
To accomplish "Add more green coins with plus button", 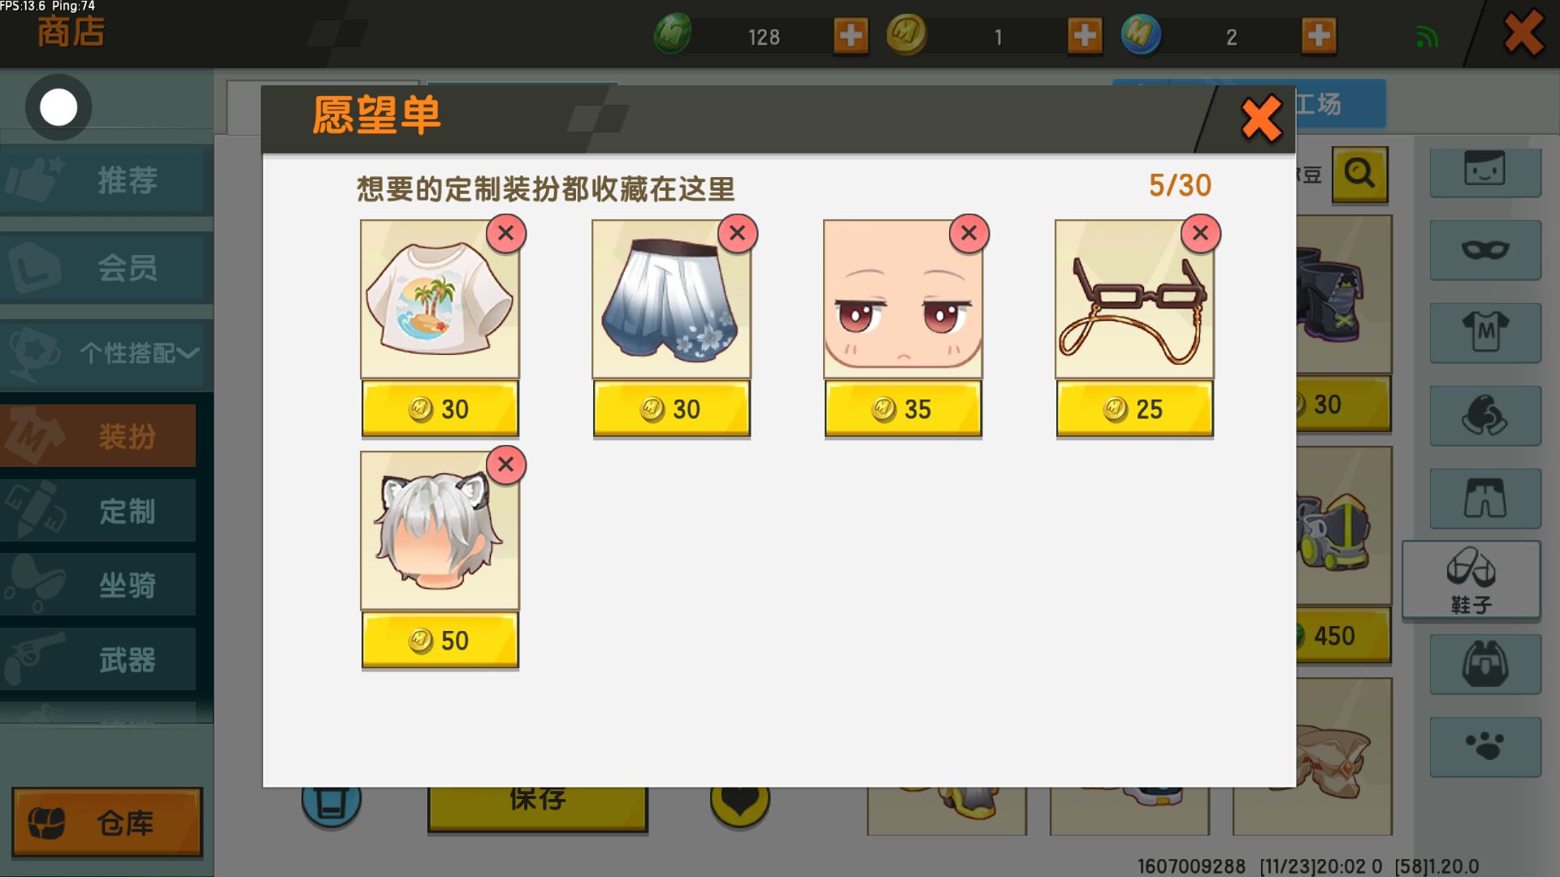I will (851, 36).
